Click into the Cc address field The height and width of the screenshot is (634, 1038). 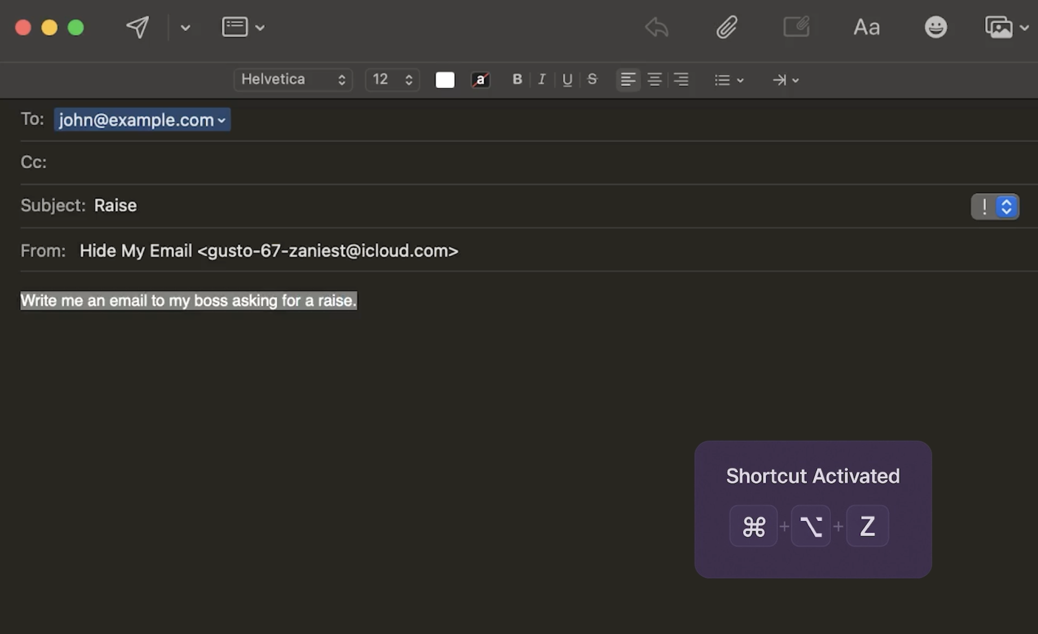tap(505, 162)
